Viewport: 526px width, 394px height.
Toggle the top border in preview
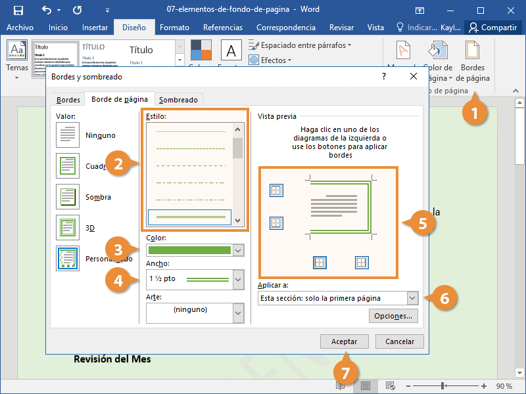276,190
